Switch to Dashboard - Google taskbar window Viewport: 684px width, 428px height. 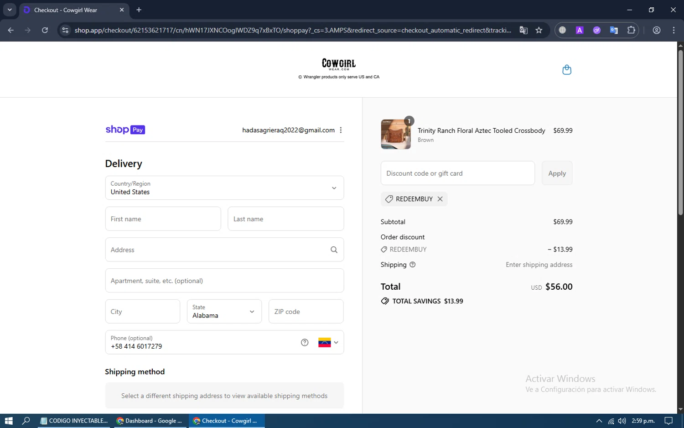pyautogui.click(x=150, y=421)
